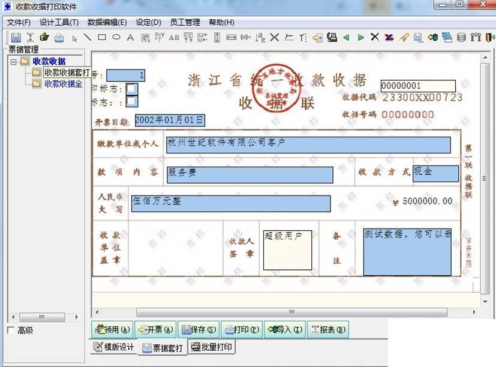Screen dimensions: 496x367
Task: Click the (x)= formula toolbar icon
Action: (x=245, y=37)
